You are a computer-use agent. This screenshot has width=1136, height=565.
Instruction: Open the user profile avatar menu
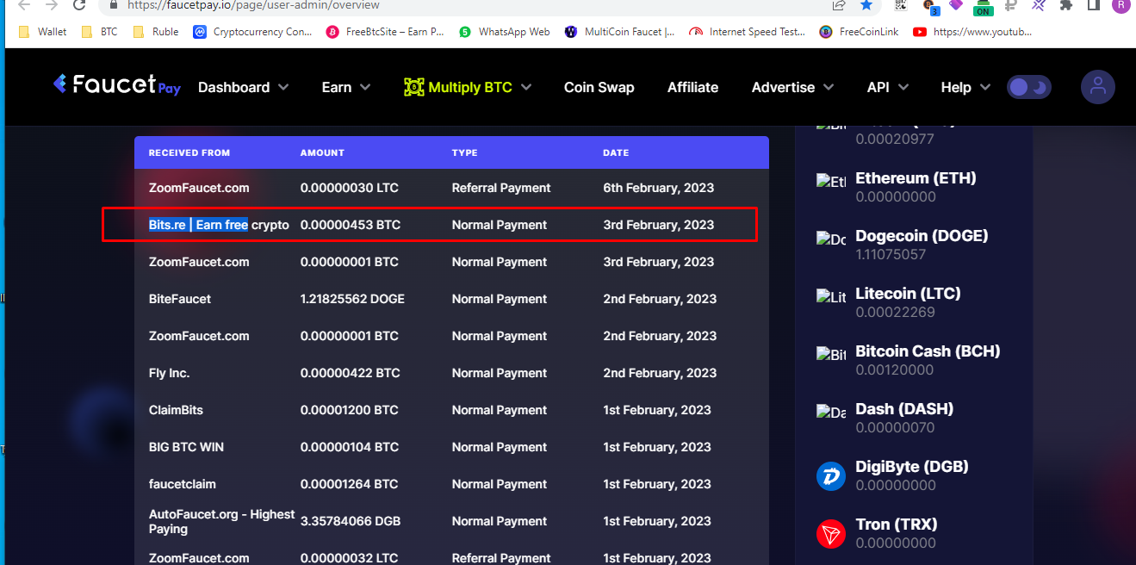coord(1097,87)
